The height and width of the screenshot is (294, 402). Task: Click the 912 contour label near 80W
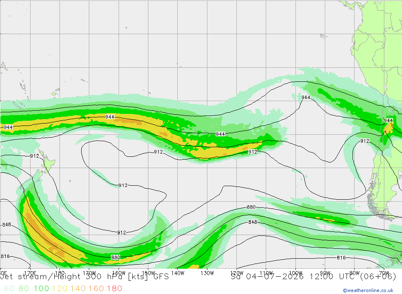365,141
